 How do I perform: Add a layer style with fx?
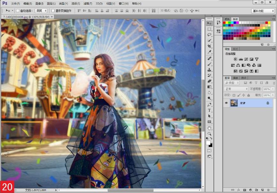(239, 190)
